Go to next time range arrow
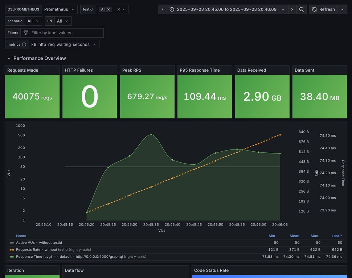Screen dimensions: 352x278 [292, 9]
